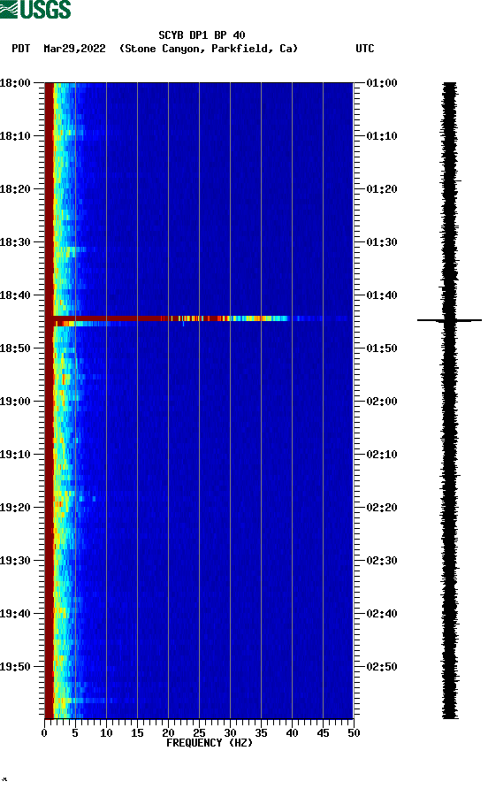Click the 19:10 PDT time label
Image resolution: width=488 pixels, height=789 pixels.
click(15, 455)
